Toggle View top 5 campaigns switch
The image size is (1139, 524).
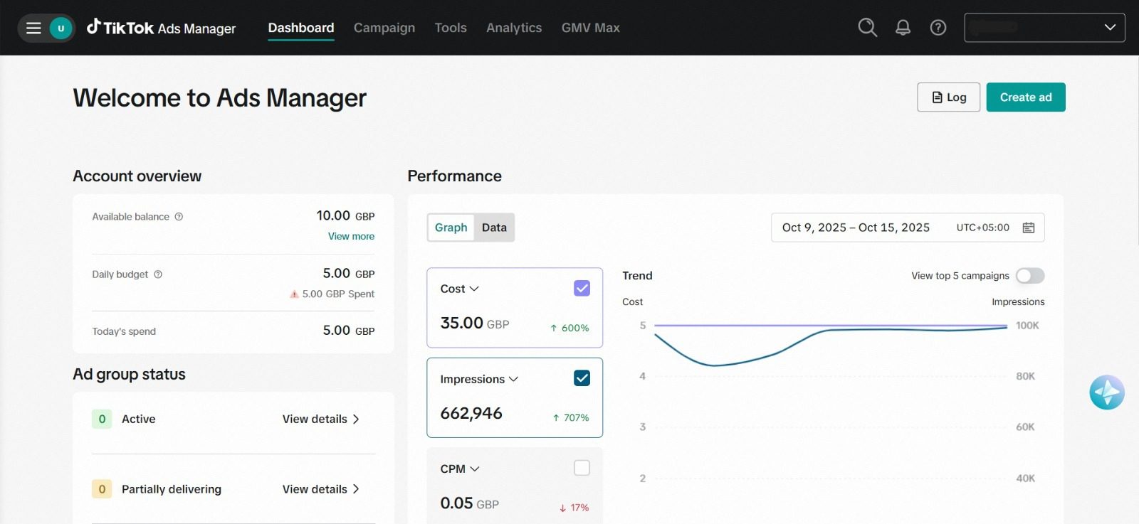click(x=1029, y=276)
